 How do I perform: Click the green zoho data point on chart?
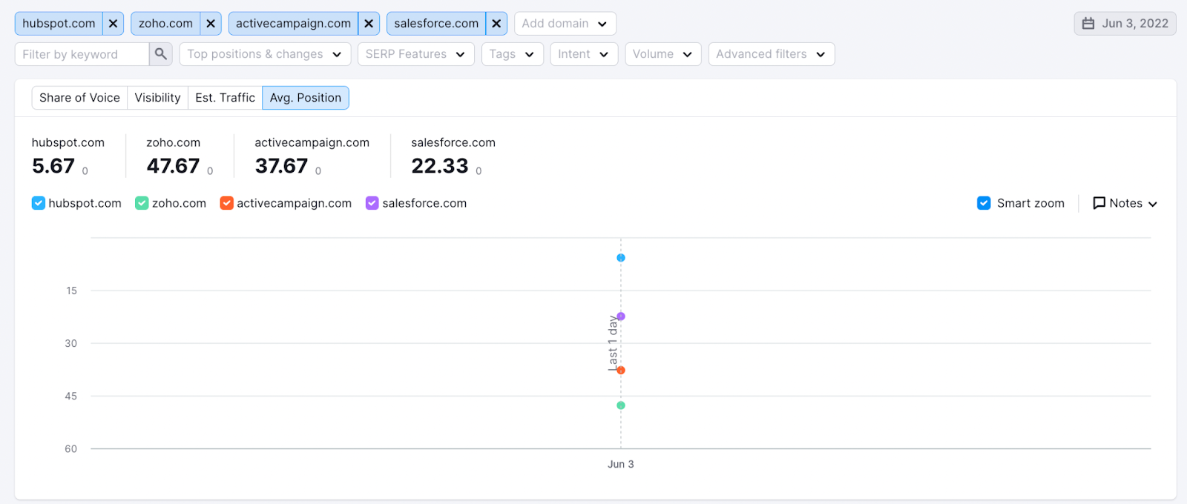pyautogui.click(x=621, y=405)
